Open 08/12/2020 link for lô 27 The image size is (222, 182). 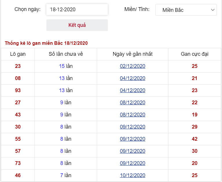pos(132,103)
